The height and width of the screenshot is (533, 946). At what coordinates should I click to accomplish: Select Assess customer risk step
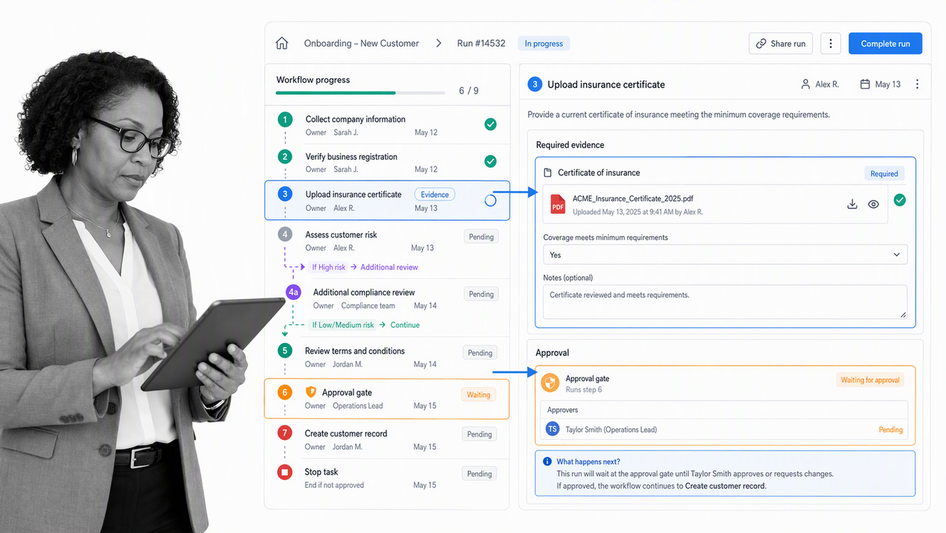386,241
